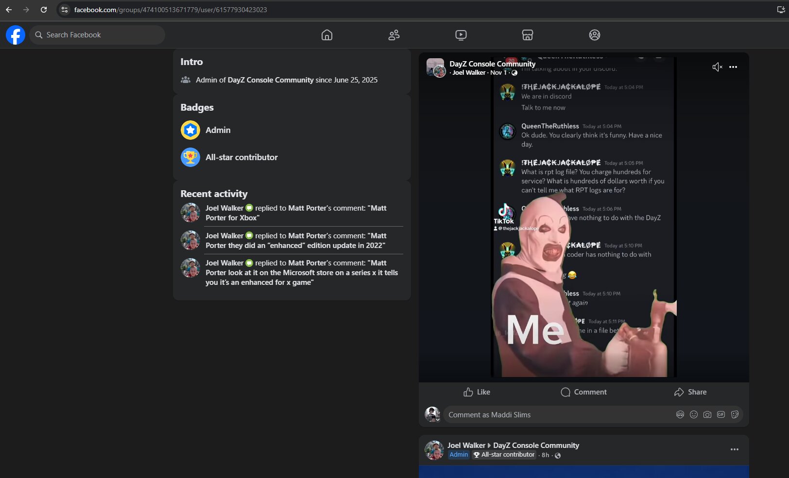Open video post group avatar thumbnail

click(x=435, y=67)
